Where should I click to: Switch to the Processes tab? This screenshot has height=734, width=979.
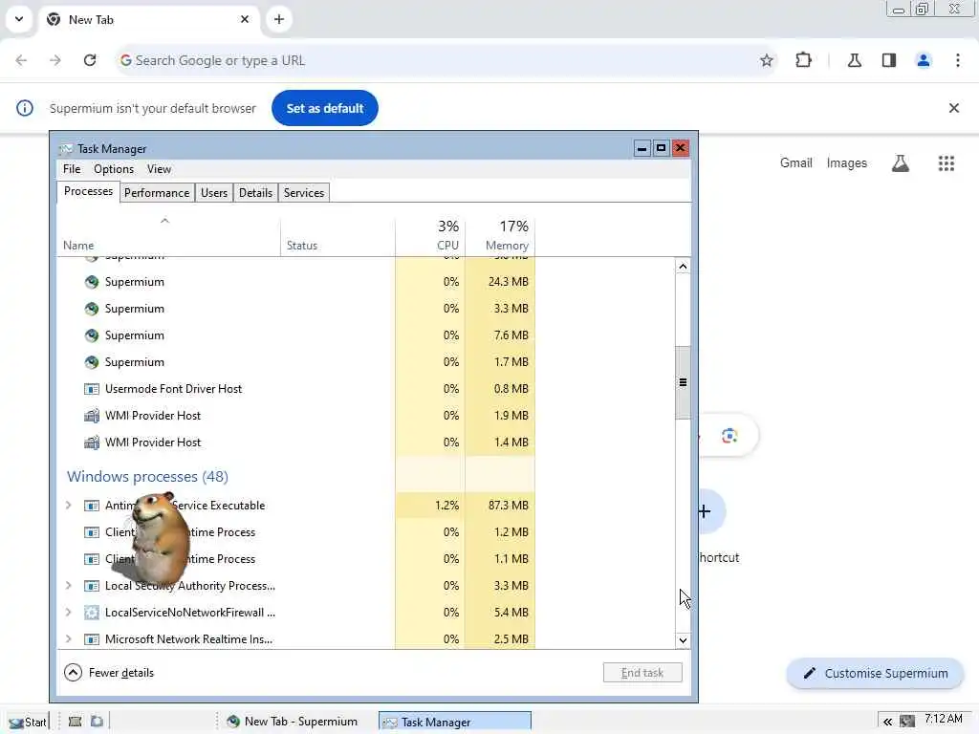(88, 191)
